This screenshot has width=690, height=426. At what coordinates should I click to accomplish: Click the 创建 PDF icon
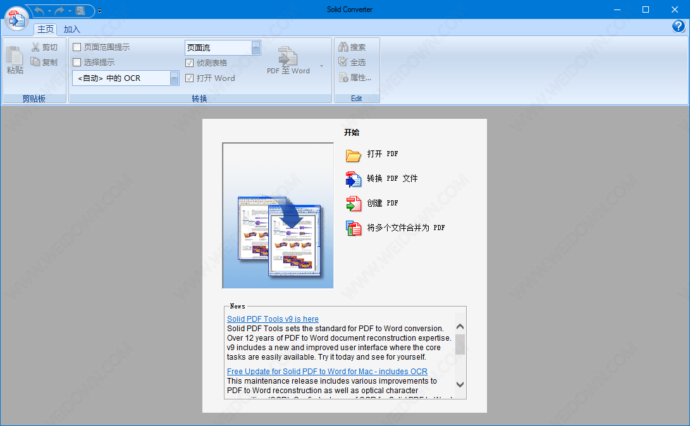[353, 204]
